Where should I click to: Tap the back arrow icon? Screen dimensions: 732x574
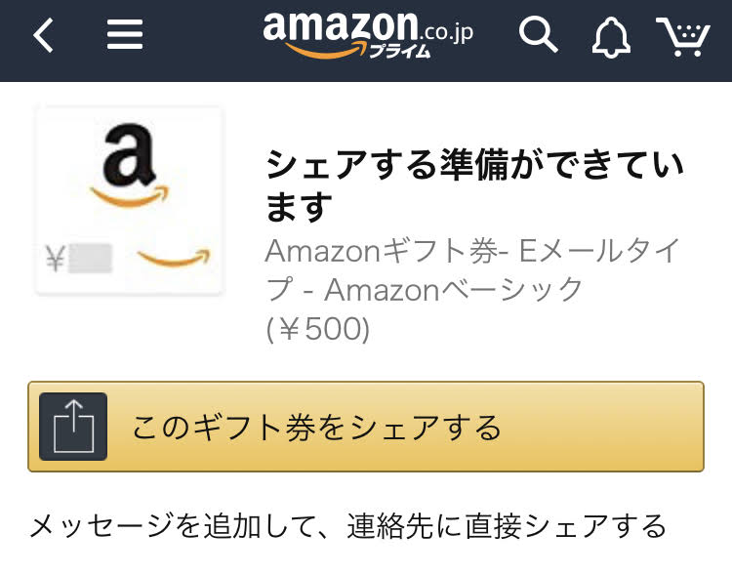[x=43, y=35]
